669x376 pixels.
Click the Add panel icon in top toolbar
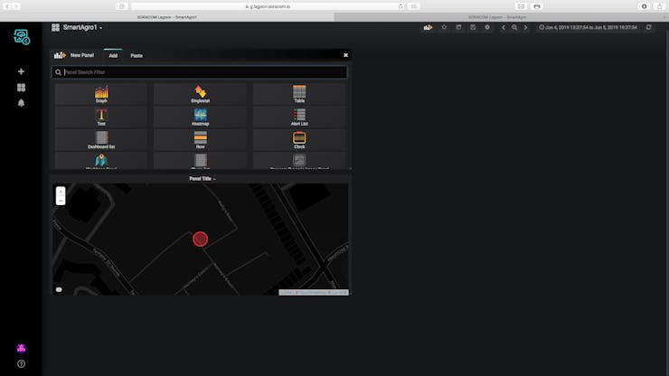[428, 27]
